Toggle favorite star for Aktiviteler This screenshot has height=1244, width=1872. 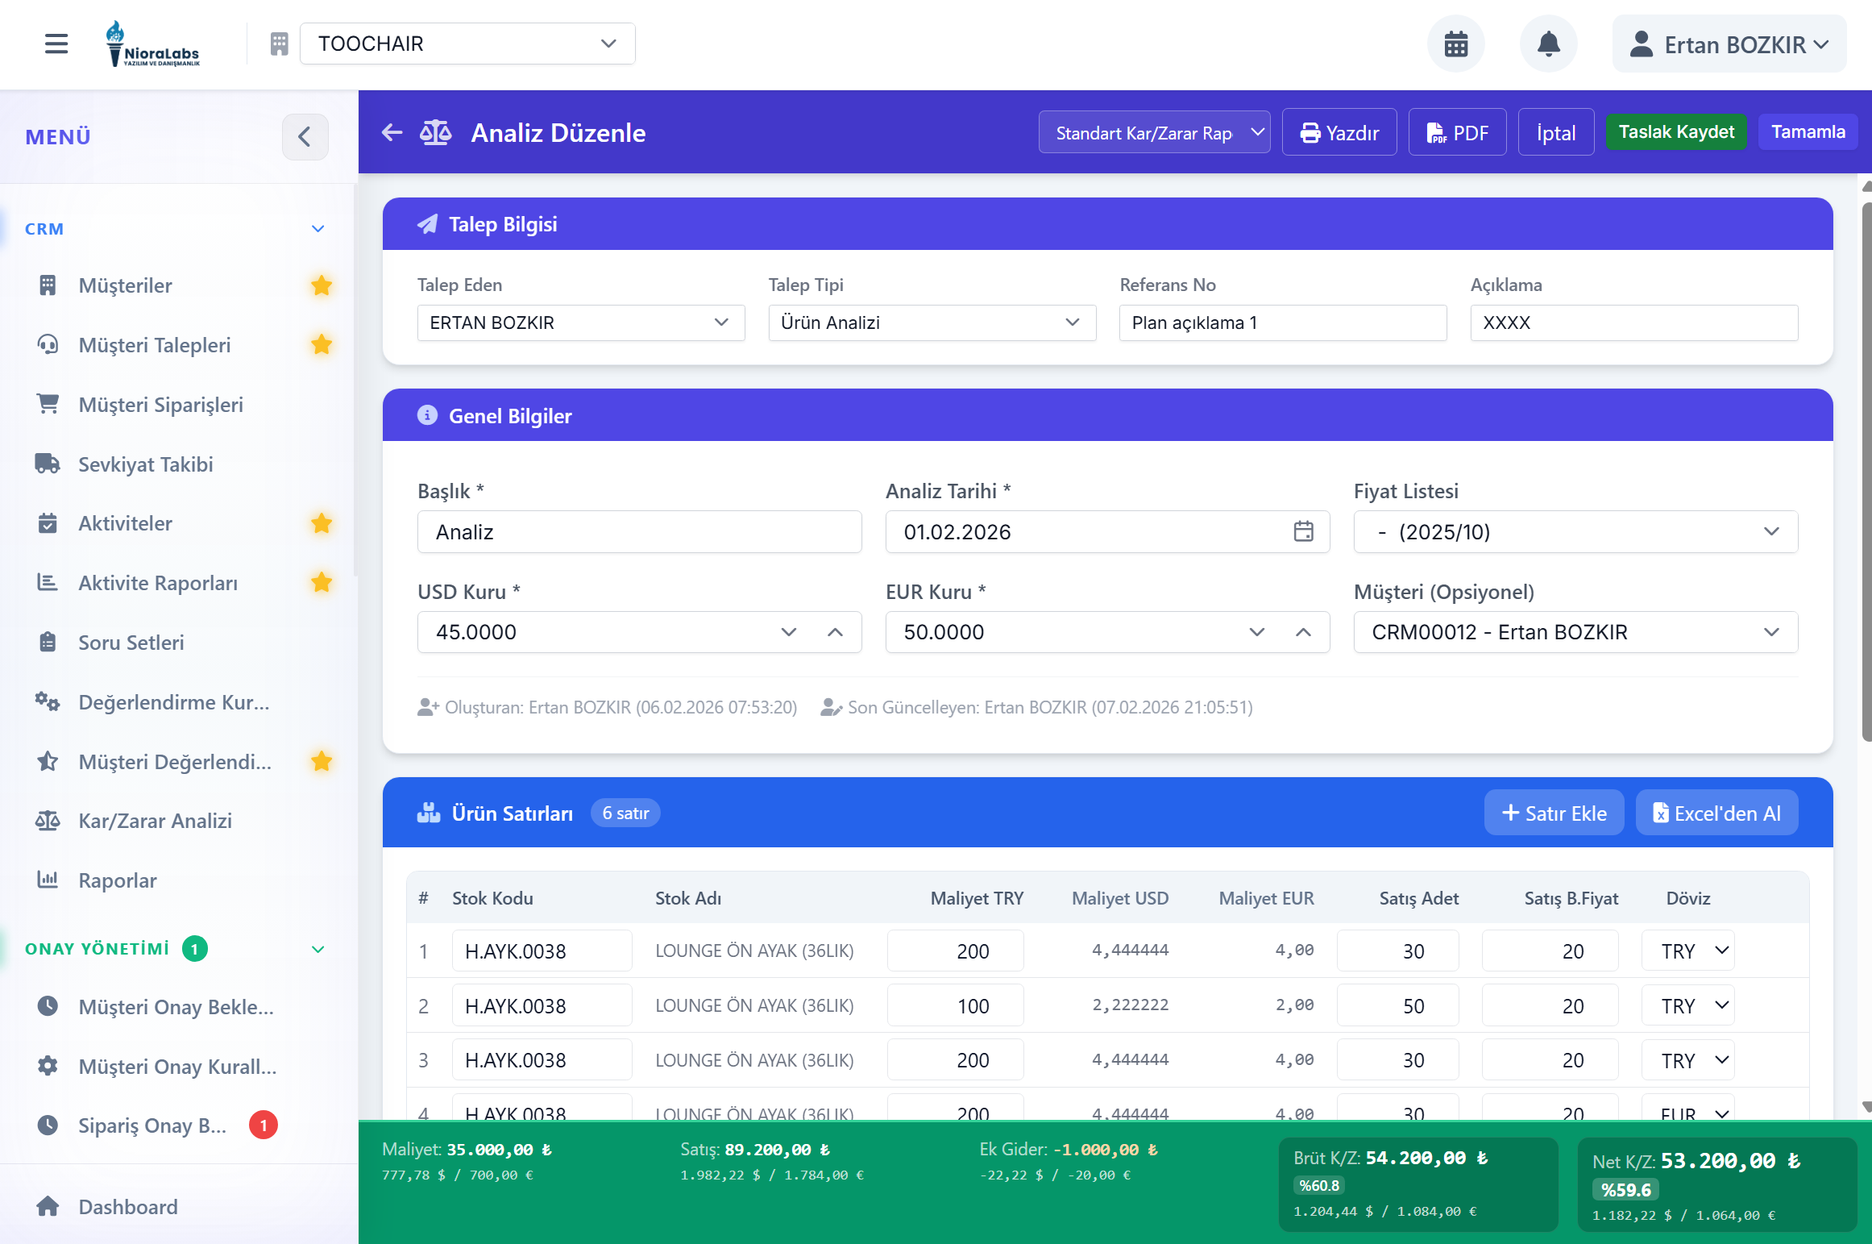(322, 523)
